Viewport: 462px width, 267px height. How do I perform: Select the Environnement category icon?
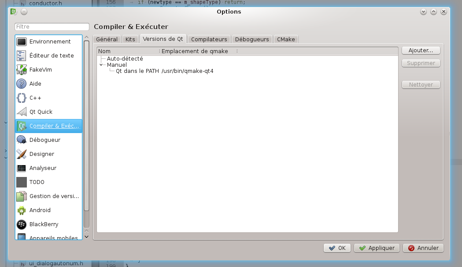(x=22, y=41)
